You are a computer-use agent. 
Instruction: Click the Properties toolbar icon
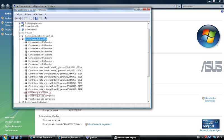(x=31, y=18)
